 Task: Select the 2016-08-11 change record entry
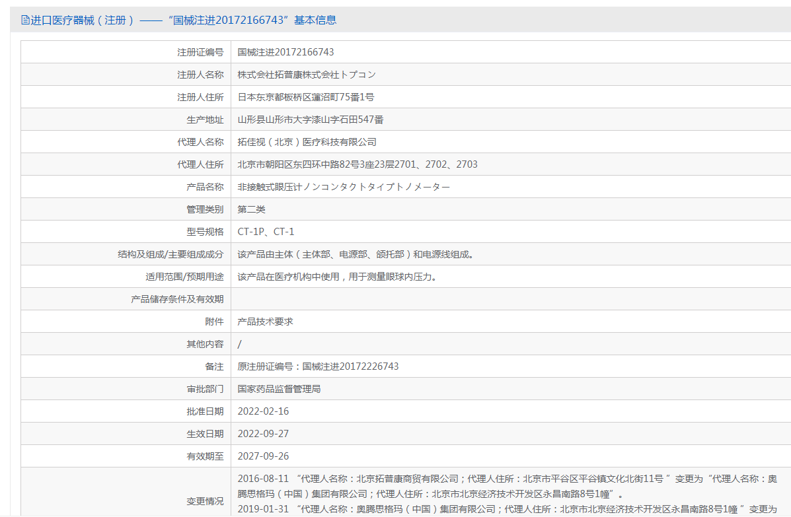(508, 486)
